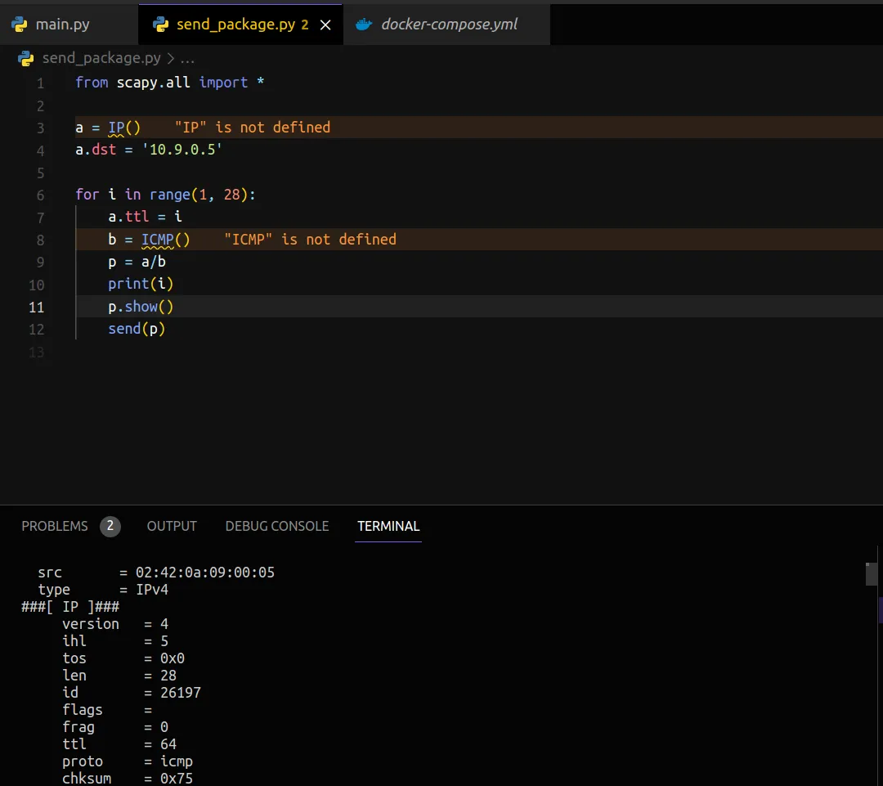Click the Python icon on the main.py tab

point(20,24)
